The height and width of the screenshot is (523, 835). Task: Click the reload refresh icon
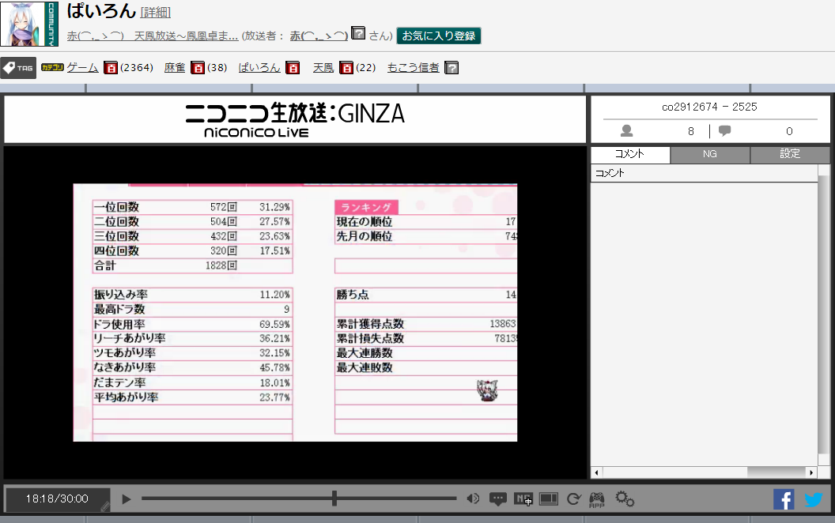573,499
